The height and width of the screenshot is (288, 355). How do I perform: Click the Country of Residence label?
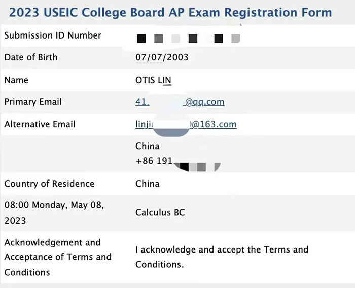[49, 184]
